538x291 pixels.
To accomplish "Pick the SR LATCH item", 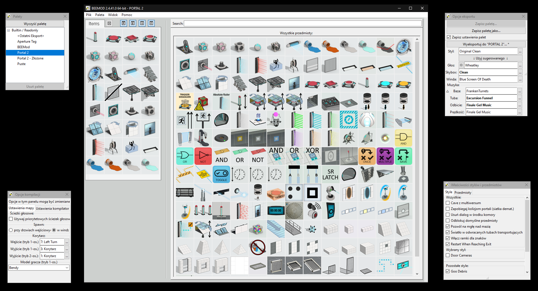I will pyautogui.click(x=330, y=174).
